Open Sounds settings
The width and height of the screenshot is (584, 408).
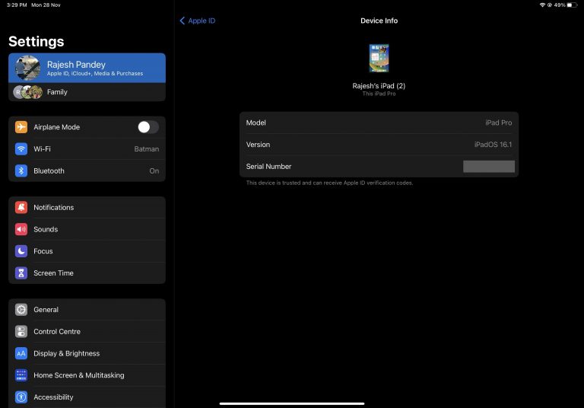pyautogui.click(x=87, y=229)
